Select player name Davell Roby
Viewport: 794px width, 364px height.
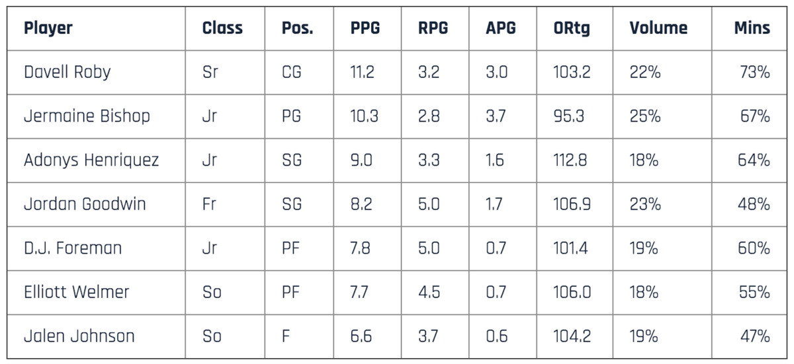tap(67, 72)
